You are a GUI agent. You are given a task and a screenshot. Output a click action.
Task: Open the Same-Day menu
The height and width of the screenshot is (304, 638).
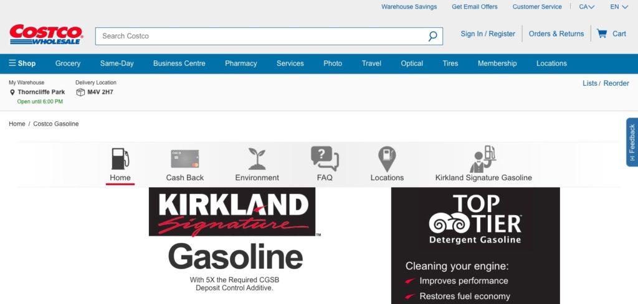click(x=117, y=63)
